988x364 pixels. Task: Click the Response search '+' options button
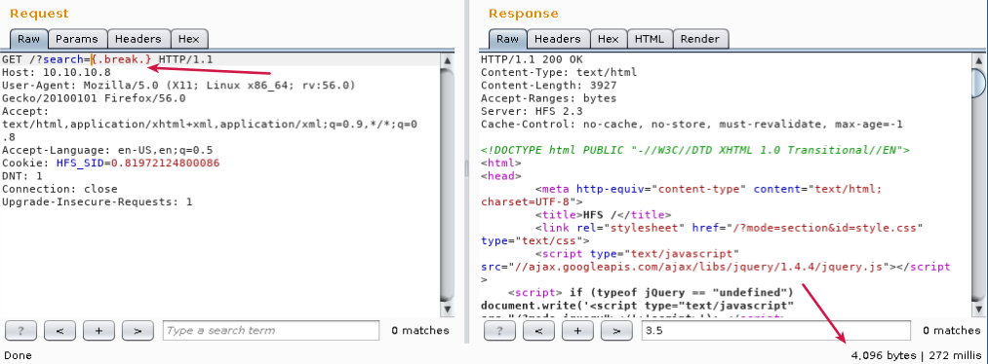577,330
